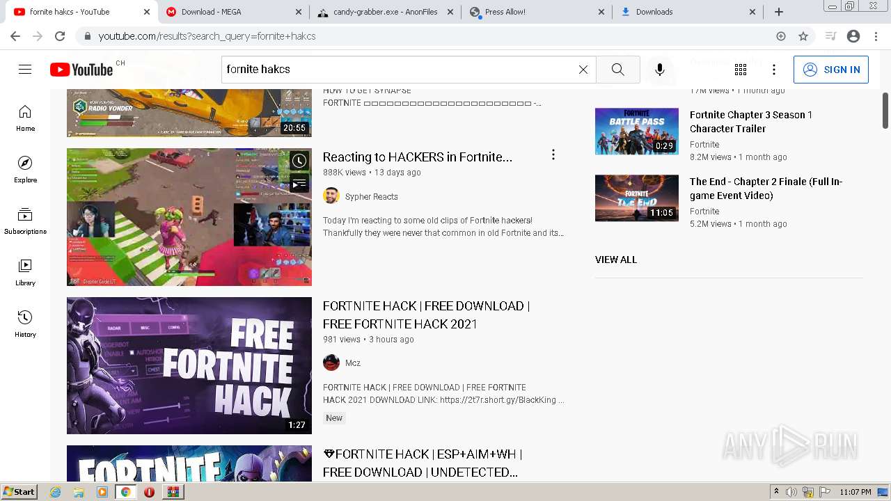View site information lock icon
891x501 pixels.
tap(87, 36)
